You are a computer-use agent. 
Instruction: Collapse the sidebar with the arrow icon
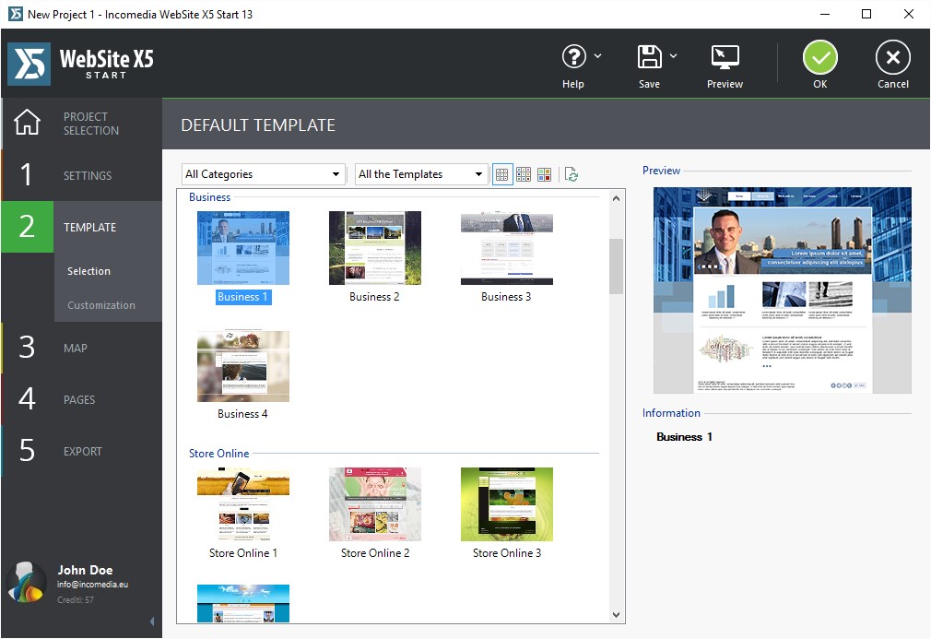point(152,621)
